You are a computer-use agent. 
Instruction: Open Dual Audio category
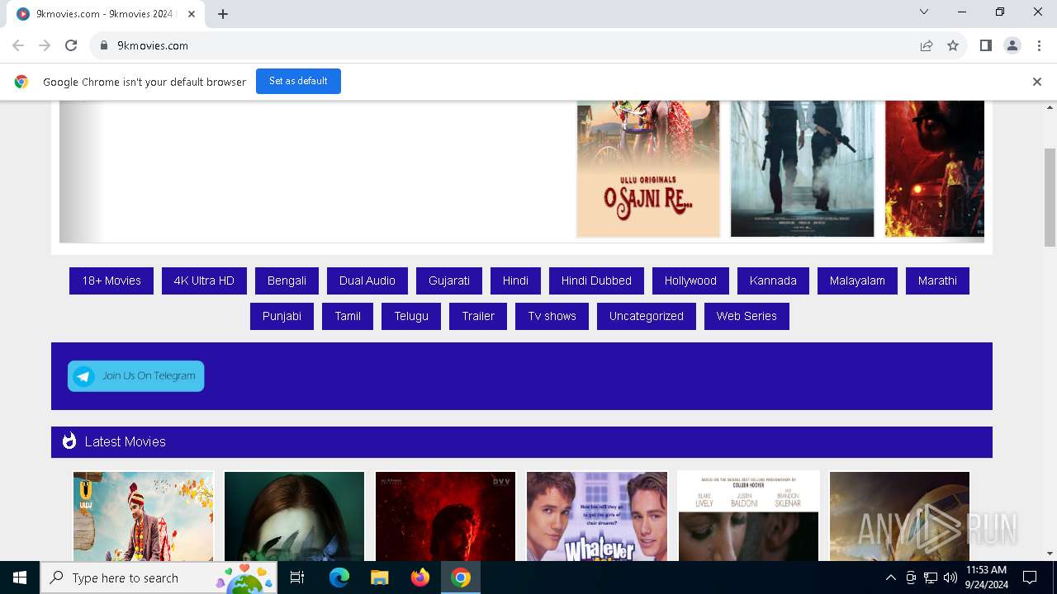click(x=367, y=280)
